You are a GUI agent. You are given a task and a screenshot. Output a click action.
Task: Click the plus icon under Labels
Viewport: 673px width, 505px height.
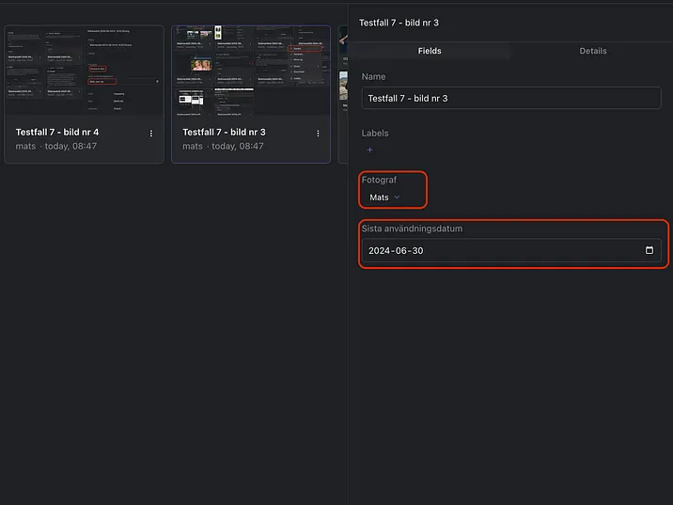pos(369,150)
